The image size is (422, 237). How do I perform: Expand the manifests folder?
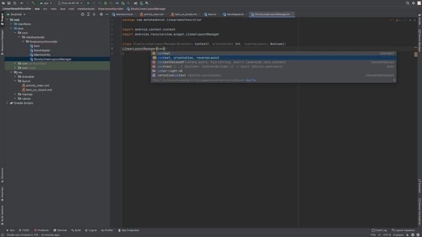[x=11, y=24]
